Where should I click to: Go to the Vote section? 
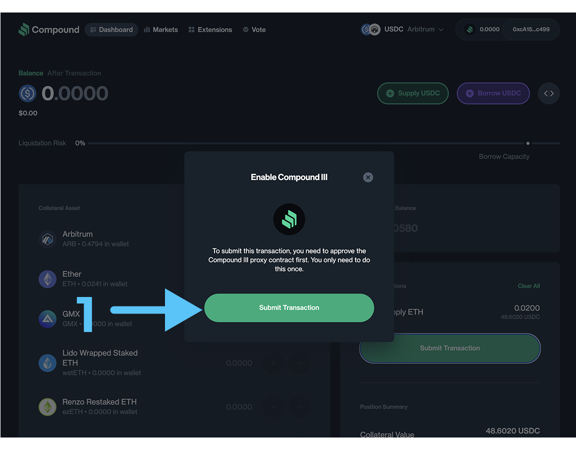click(254, 29)
